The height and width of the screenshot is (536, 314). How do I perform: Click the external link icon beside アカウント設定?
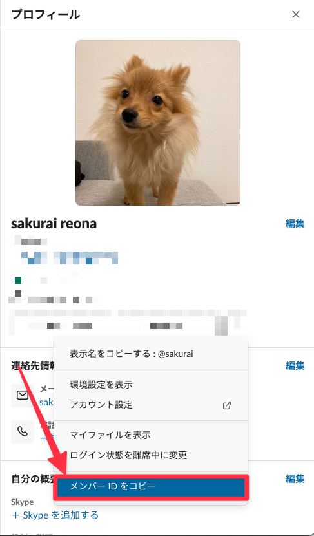coord(227,405)
